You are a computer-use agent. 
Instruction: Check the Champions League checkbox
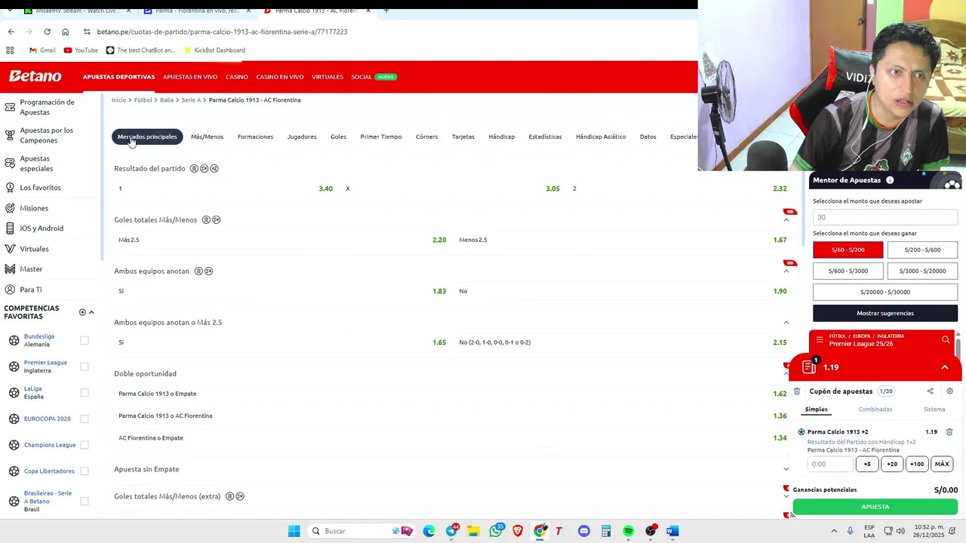85,445
